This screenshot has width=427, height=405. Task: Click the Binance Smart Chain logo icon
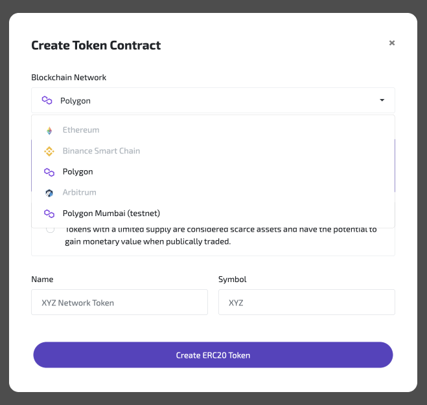point(49,151)
